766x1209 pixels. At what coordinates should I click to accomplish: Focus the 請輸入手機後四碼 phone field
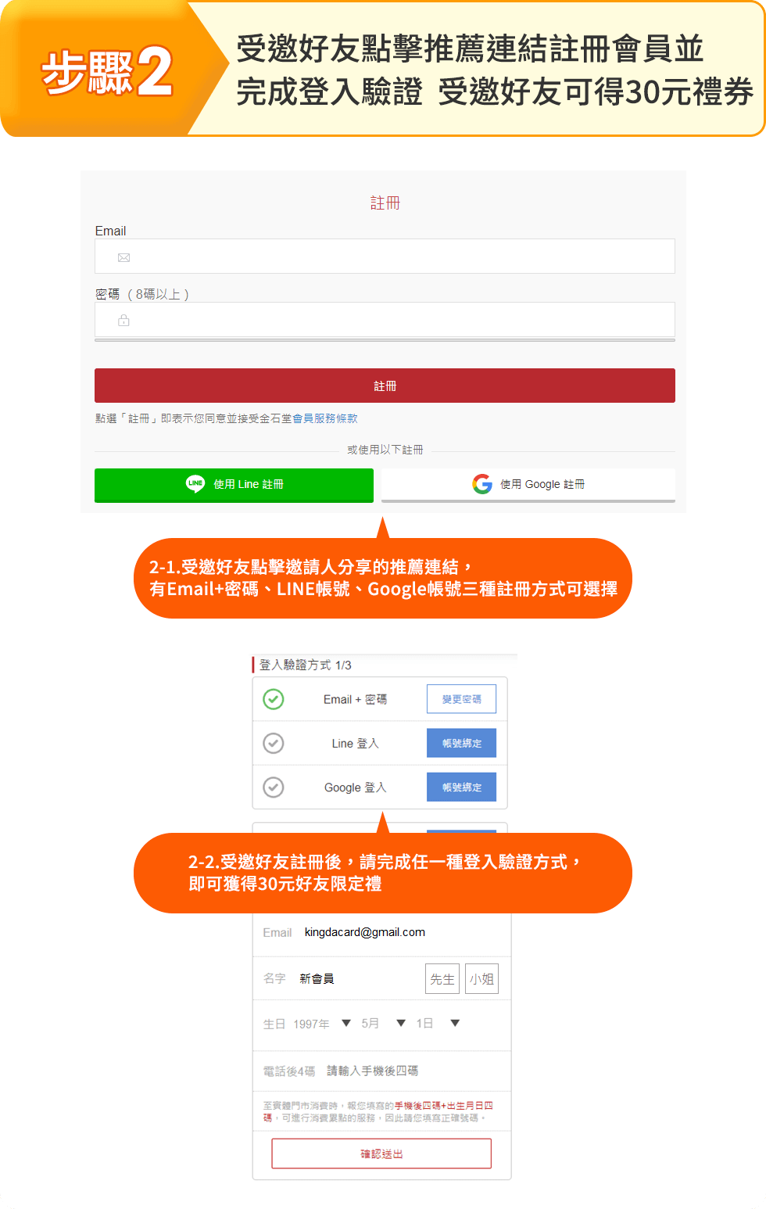pyautogui.click(x=373, y=1071)
